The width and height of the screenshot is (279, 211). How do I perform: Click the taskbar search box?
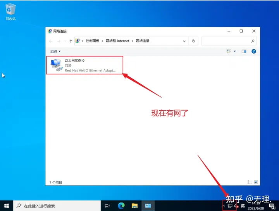pyautogui.click(x=57, y=206)
